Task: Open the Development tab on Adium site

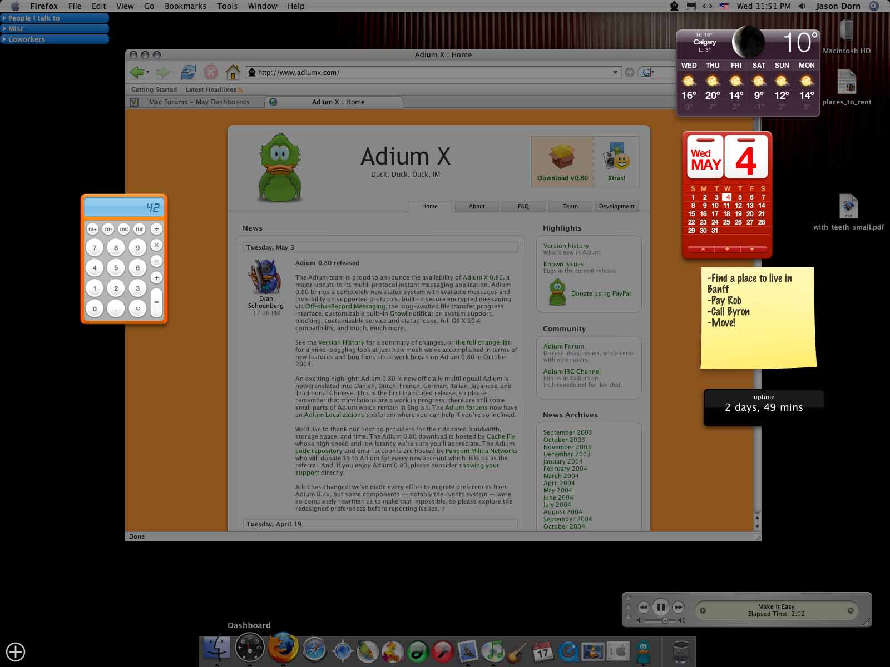Action: click(x=616, y=206)
